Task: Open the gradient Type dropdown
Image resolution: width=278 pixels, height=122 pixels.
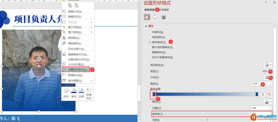Action: [x=266, y=71]
